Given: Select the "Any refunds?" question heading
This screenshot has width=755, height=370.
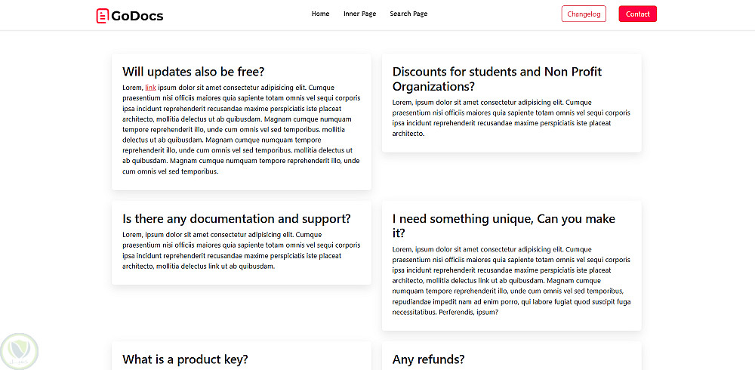Looking at the screenshot, I should [428, 359].
